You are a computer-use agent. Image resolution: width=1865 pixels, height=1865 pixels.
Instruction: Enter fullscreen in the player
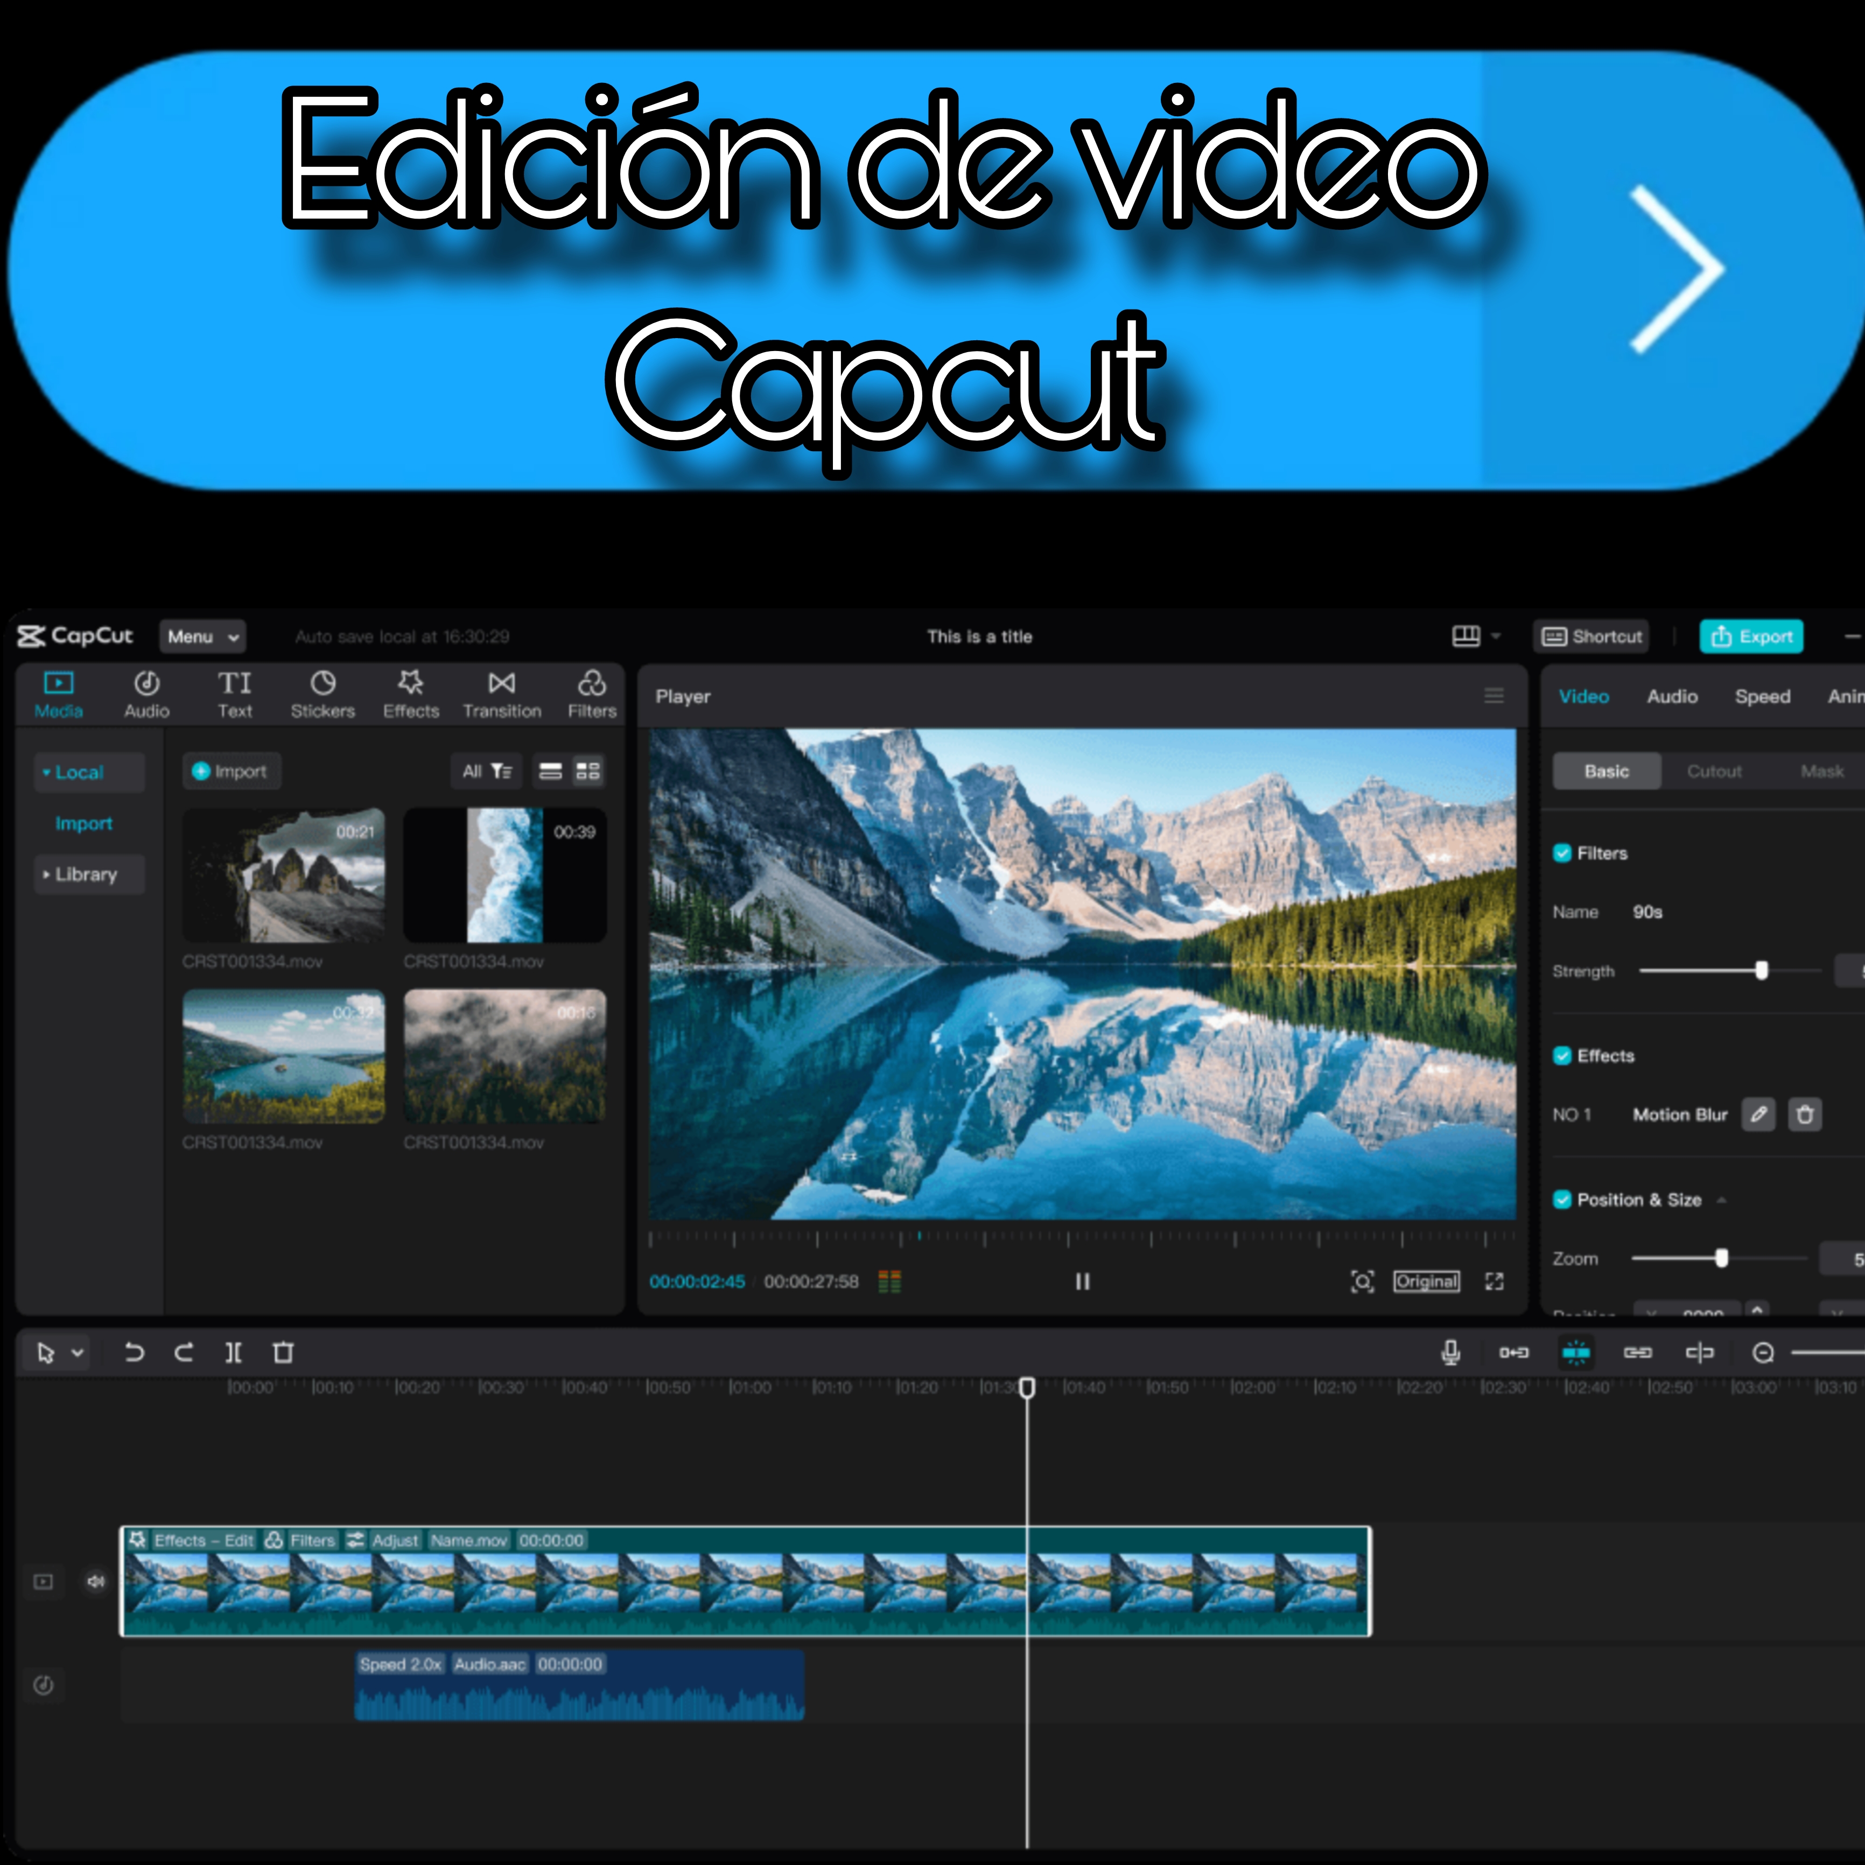[x=1495, y=1281]
